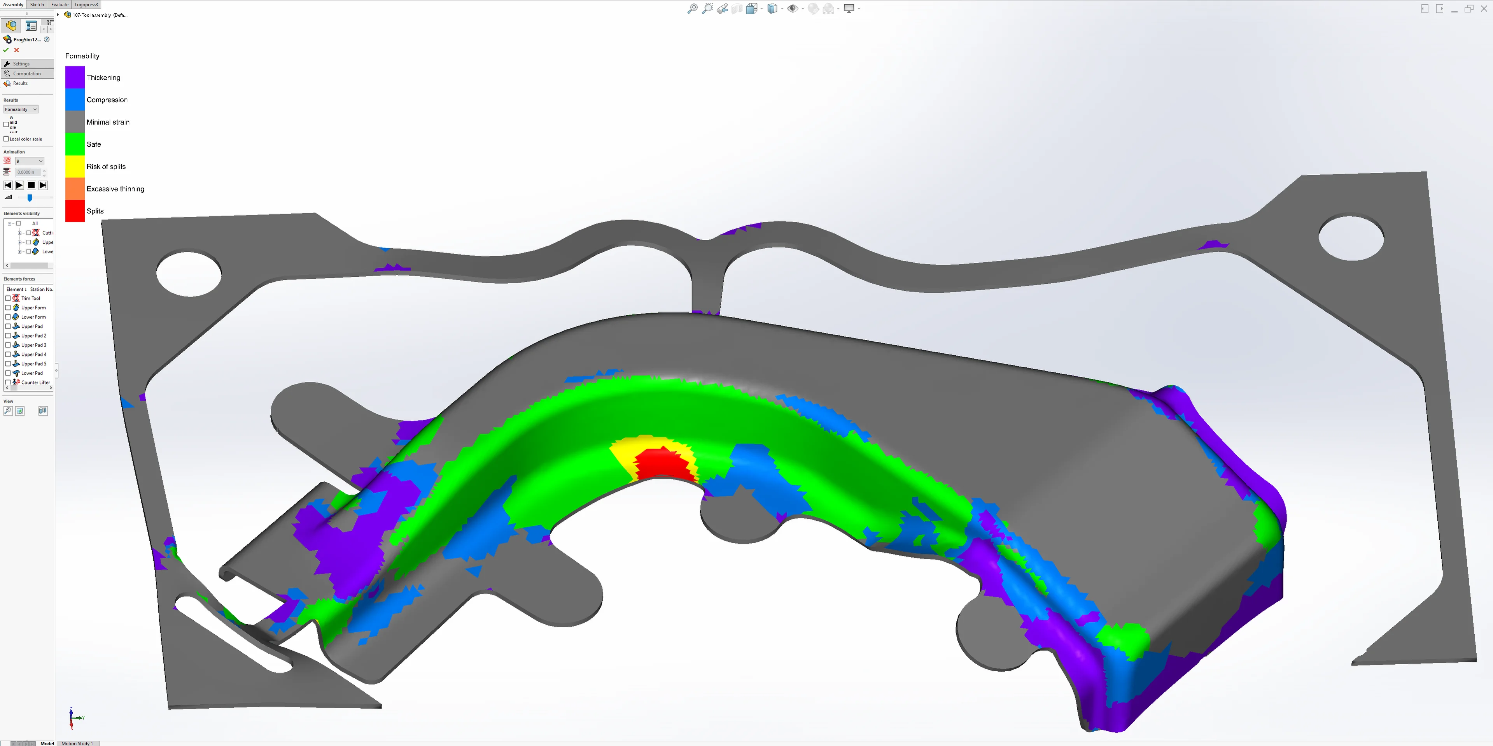Check the Upper Pad 3 forces checkbox
The width and height of the screenshot is (1493, 746).
coord(8,345)
